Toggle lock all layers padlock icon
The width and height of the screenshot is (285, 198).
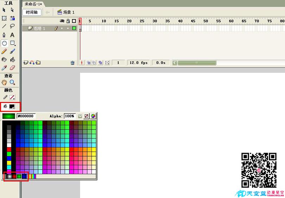coord(68,21)
